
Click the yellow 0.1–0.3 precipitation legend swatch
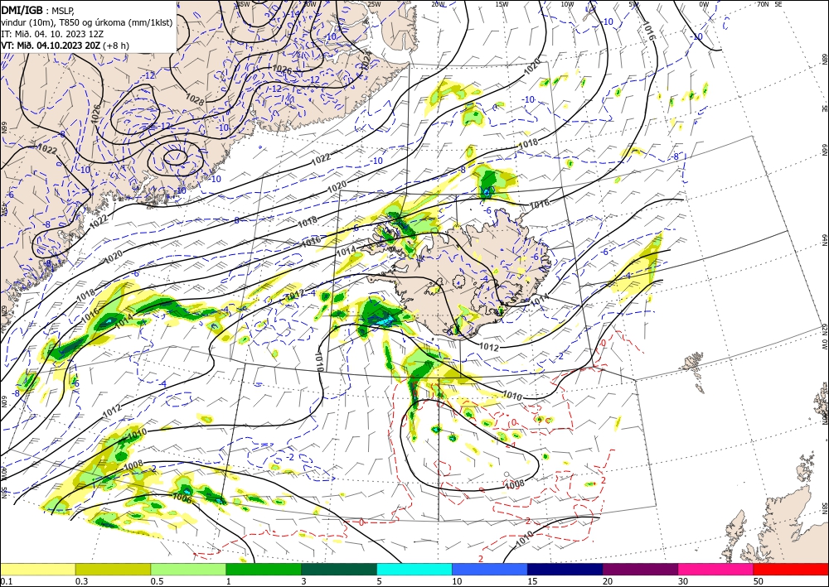37,569
